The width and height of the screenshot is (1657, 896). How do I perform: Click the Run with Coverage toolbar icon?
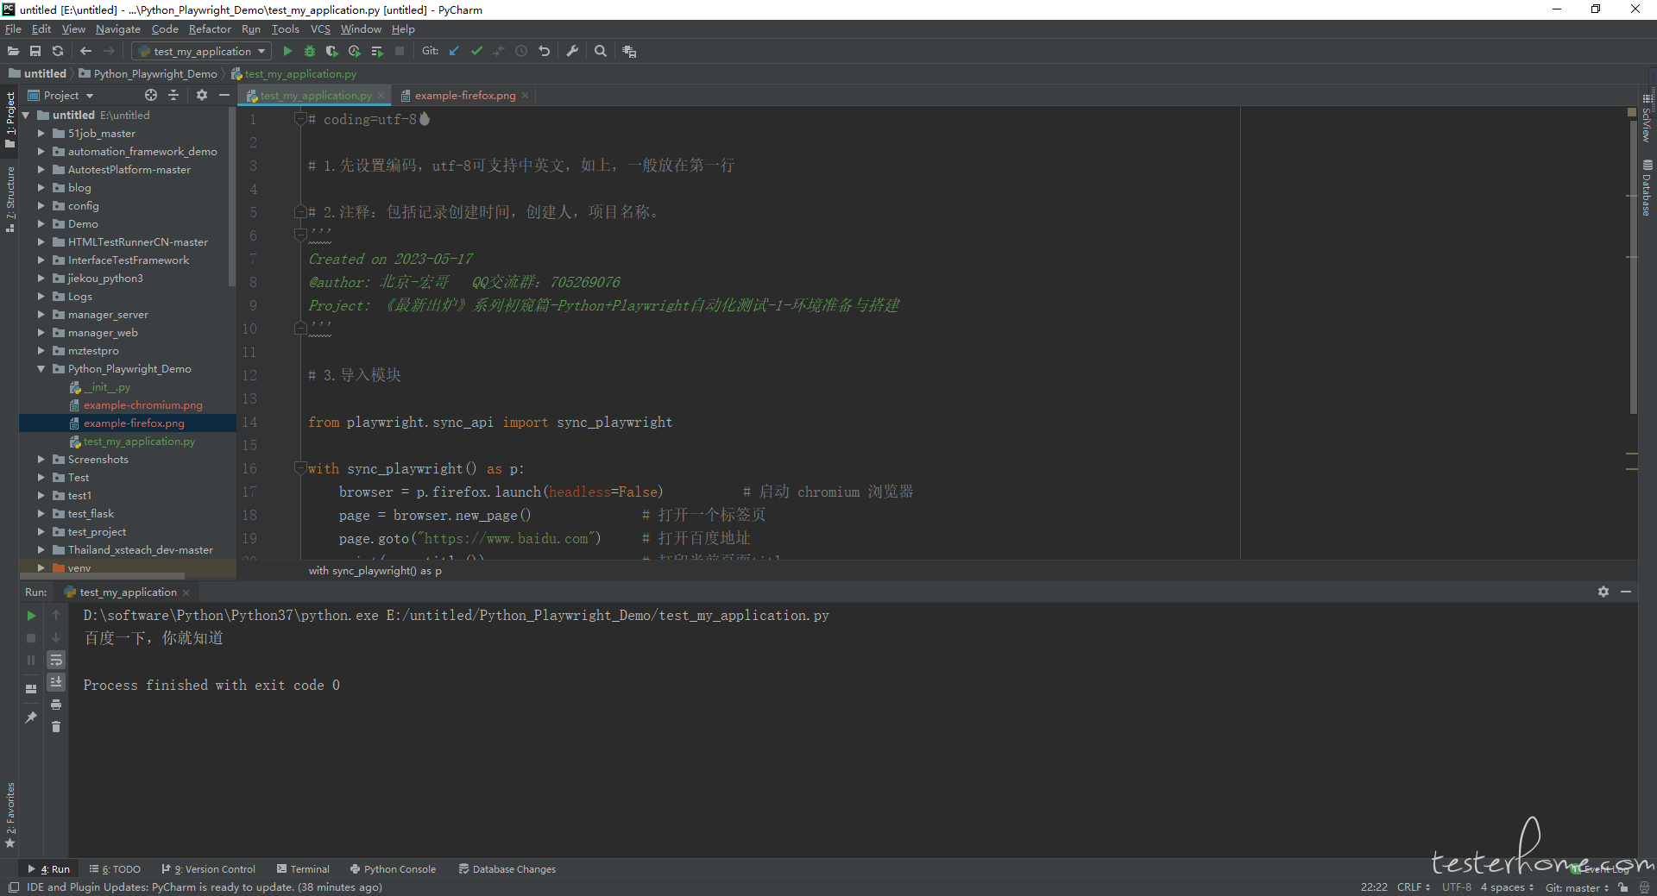tap(331, 52)
